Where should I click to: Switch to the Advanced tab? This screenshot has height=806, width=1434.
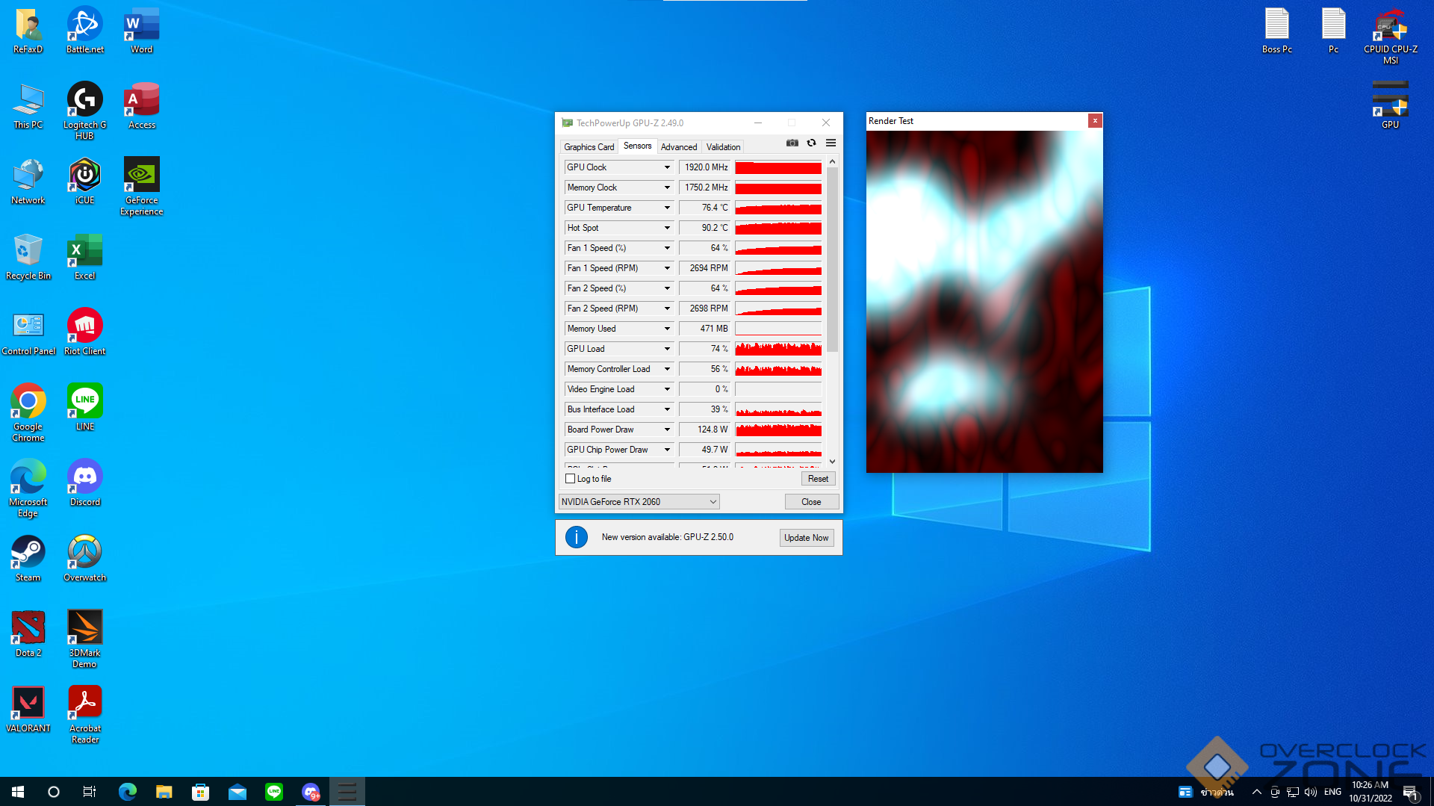[x=678, y=147]
